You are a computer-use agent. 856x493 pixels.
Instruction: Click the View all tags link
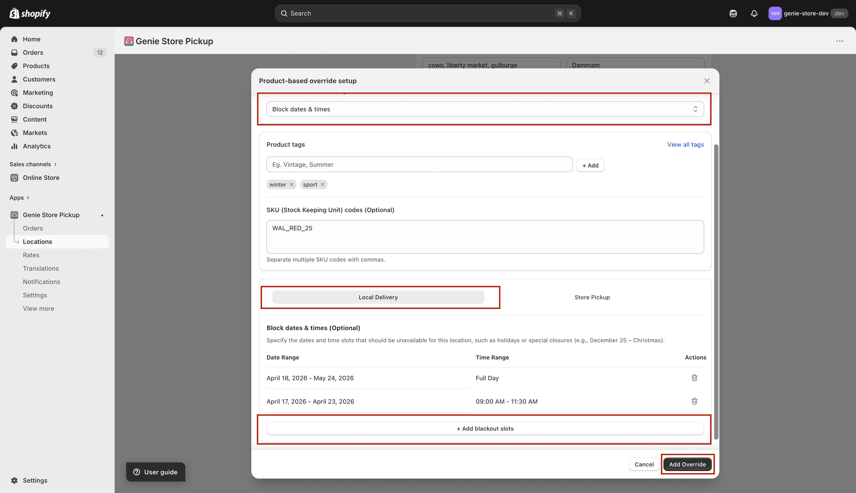pyautogui.click(x=685, y=144)
